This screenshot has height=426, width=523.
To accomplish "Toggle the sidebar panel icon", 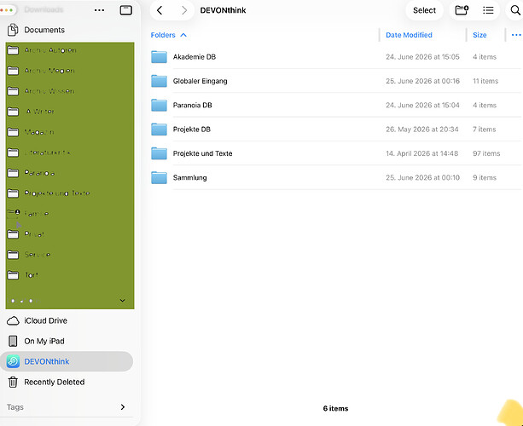I will [x=125, y=10].
